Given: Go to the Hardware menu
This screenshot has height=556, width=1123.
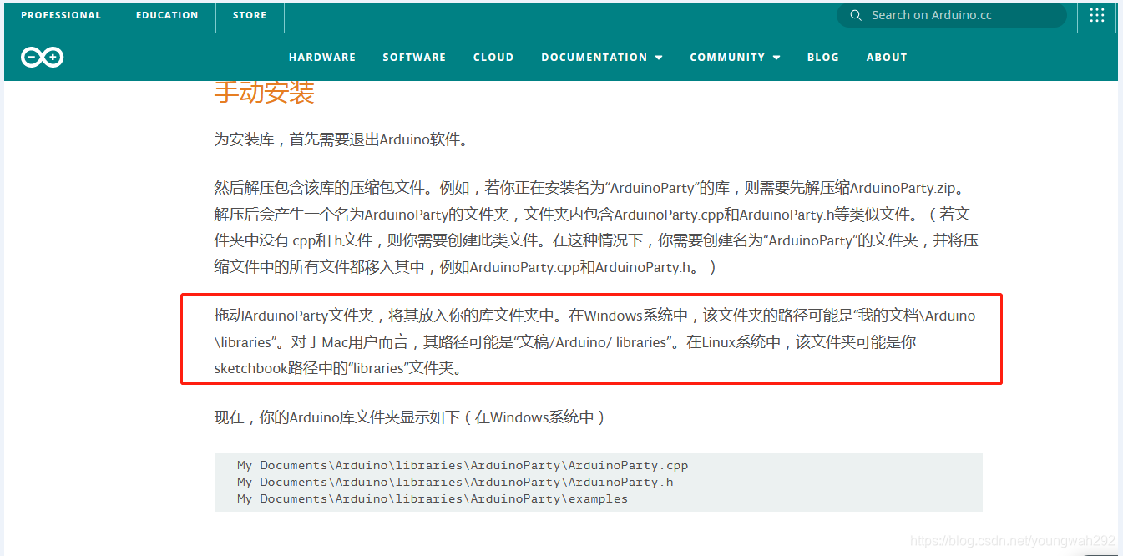Looking at the screenshot, I should pos(322,58).
